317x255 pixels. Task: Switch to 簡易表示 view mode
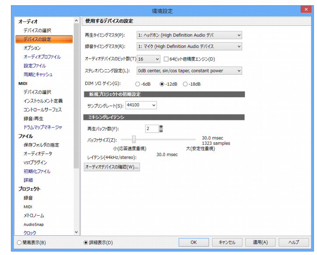coord(19,242)
